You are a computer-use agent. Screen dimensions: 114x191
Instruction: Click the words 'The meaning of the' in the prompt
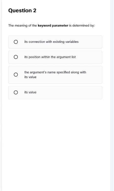[x=22, y=26]
